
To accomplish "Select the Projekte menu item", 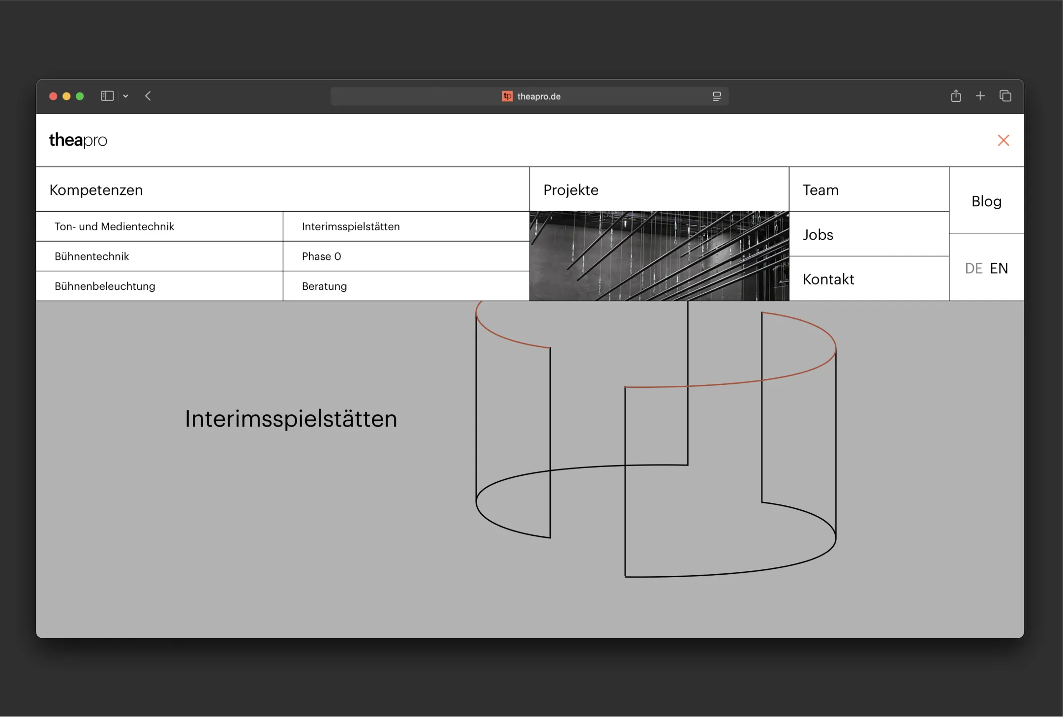I will 571,189.
